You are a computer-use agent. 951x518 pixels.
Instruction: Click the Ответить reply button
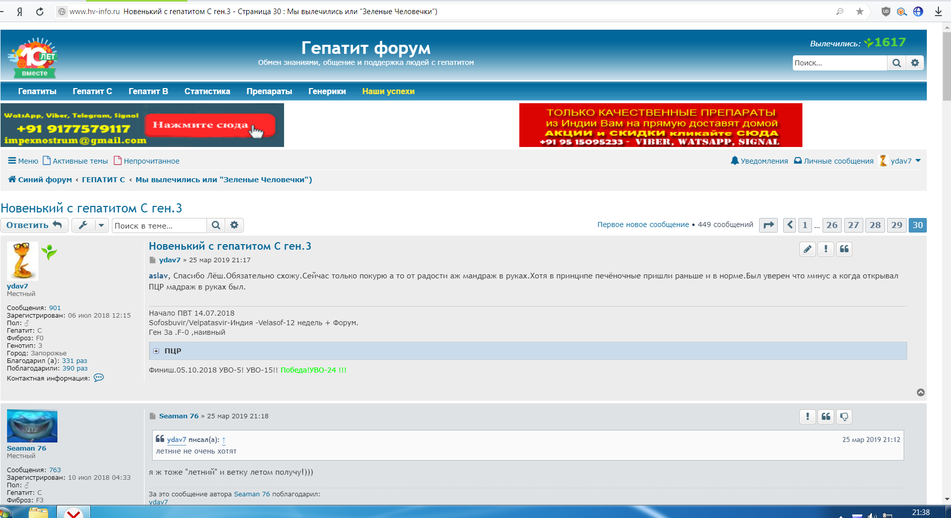(34, 225)
